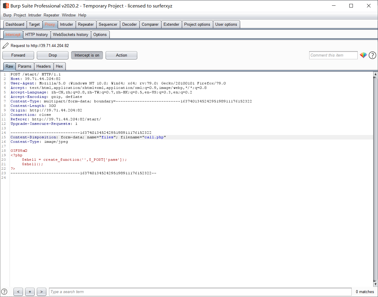The image size is (378, 297).
Task: Open the User options tab
Action: (226, 25)
